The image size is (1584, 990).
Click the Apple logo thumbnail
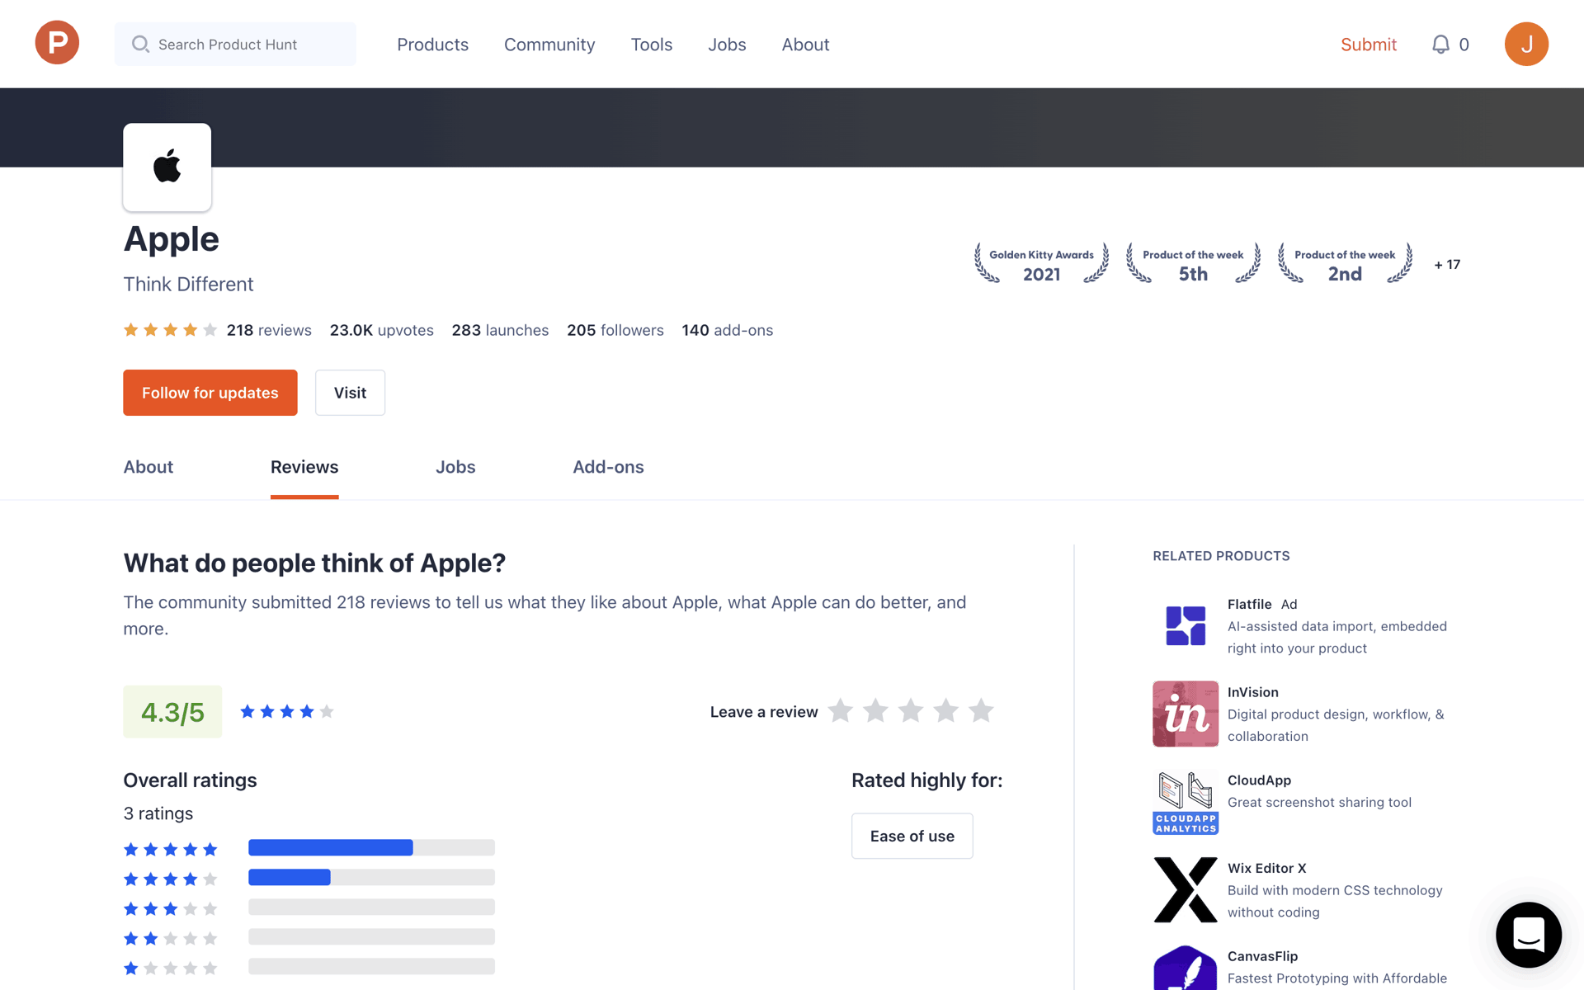tap(167, 167)
